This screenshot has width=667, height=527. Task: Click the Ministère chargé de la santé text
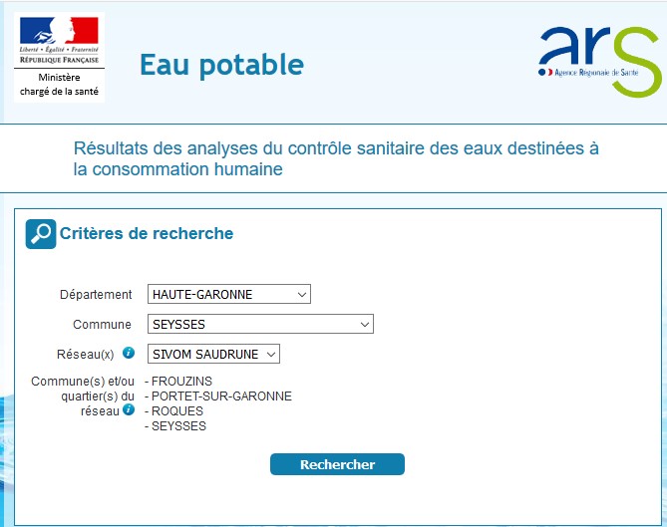click(60, 85)
